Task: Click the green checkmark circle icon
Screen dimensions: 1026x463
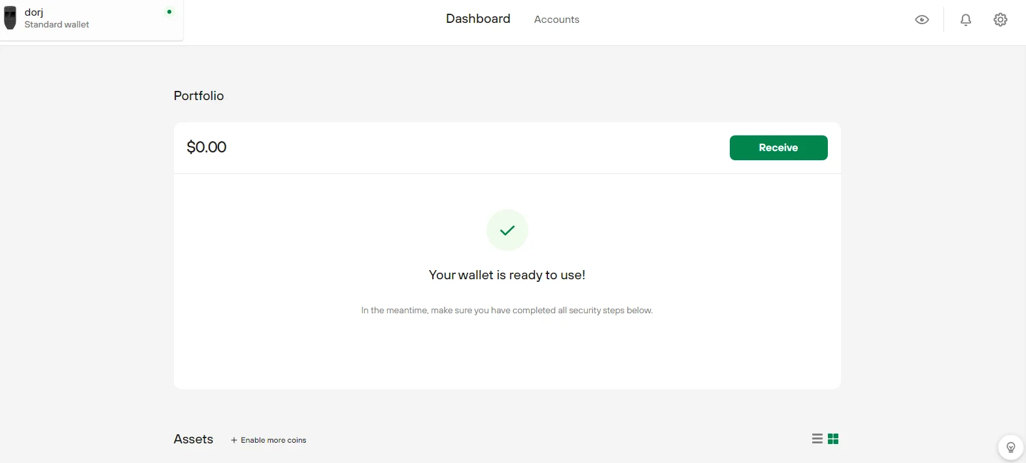Action: [507, 230]
